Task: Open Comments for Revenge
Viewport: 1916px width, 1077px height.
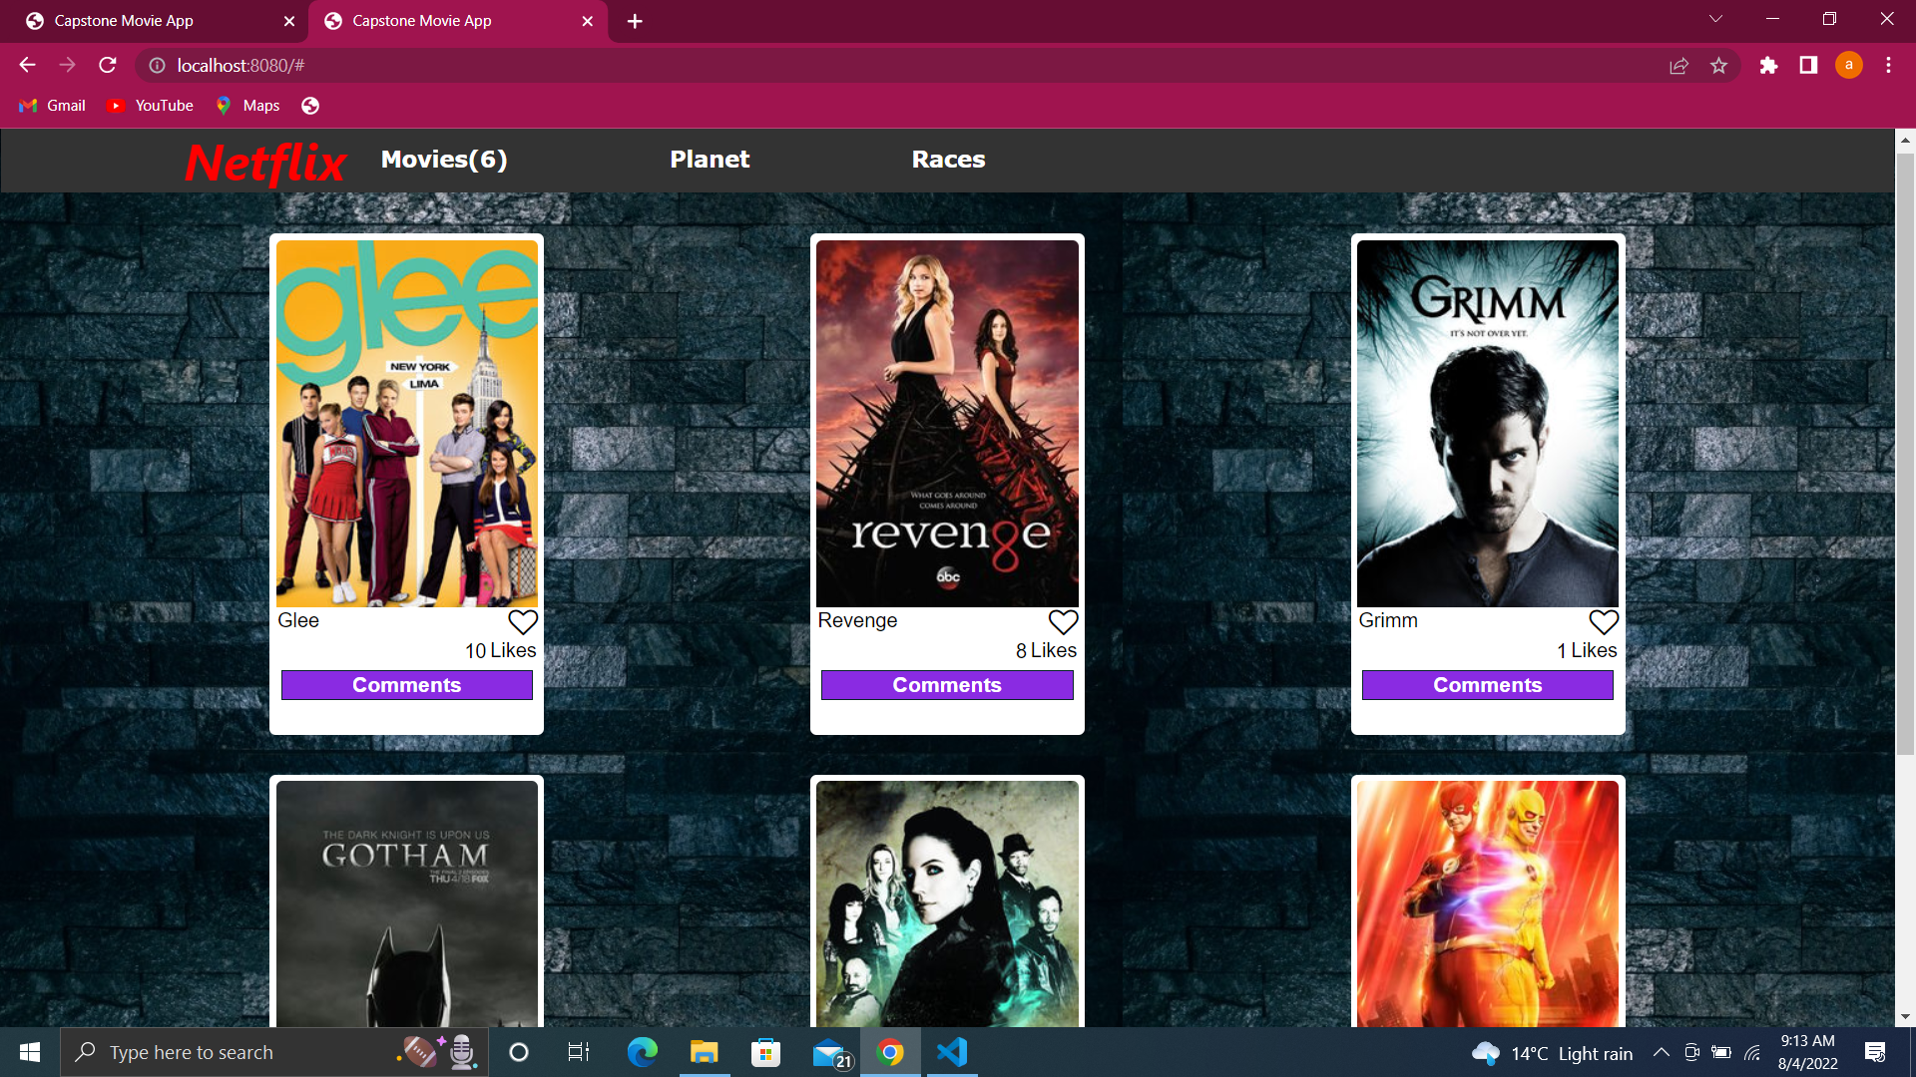Action: [947, 685]
